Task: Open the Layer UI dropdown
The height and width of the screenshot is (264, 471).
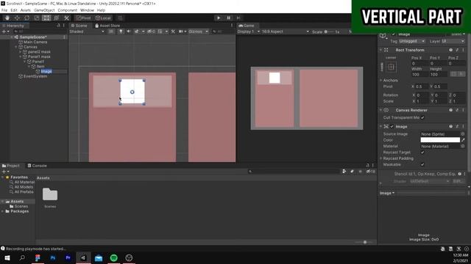Action: [453, 41]
